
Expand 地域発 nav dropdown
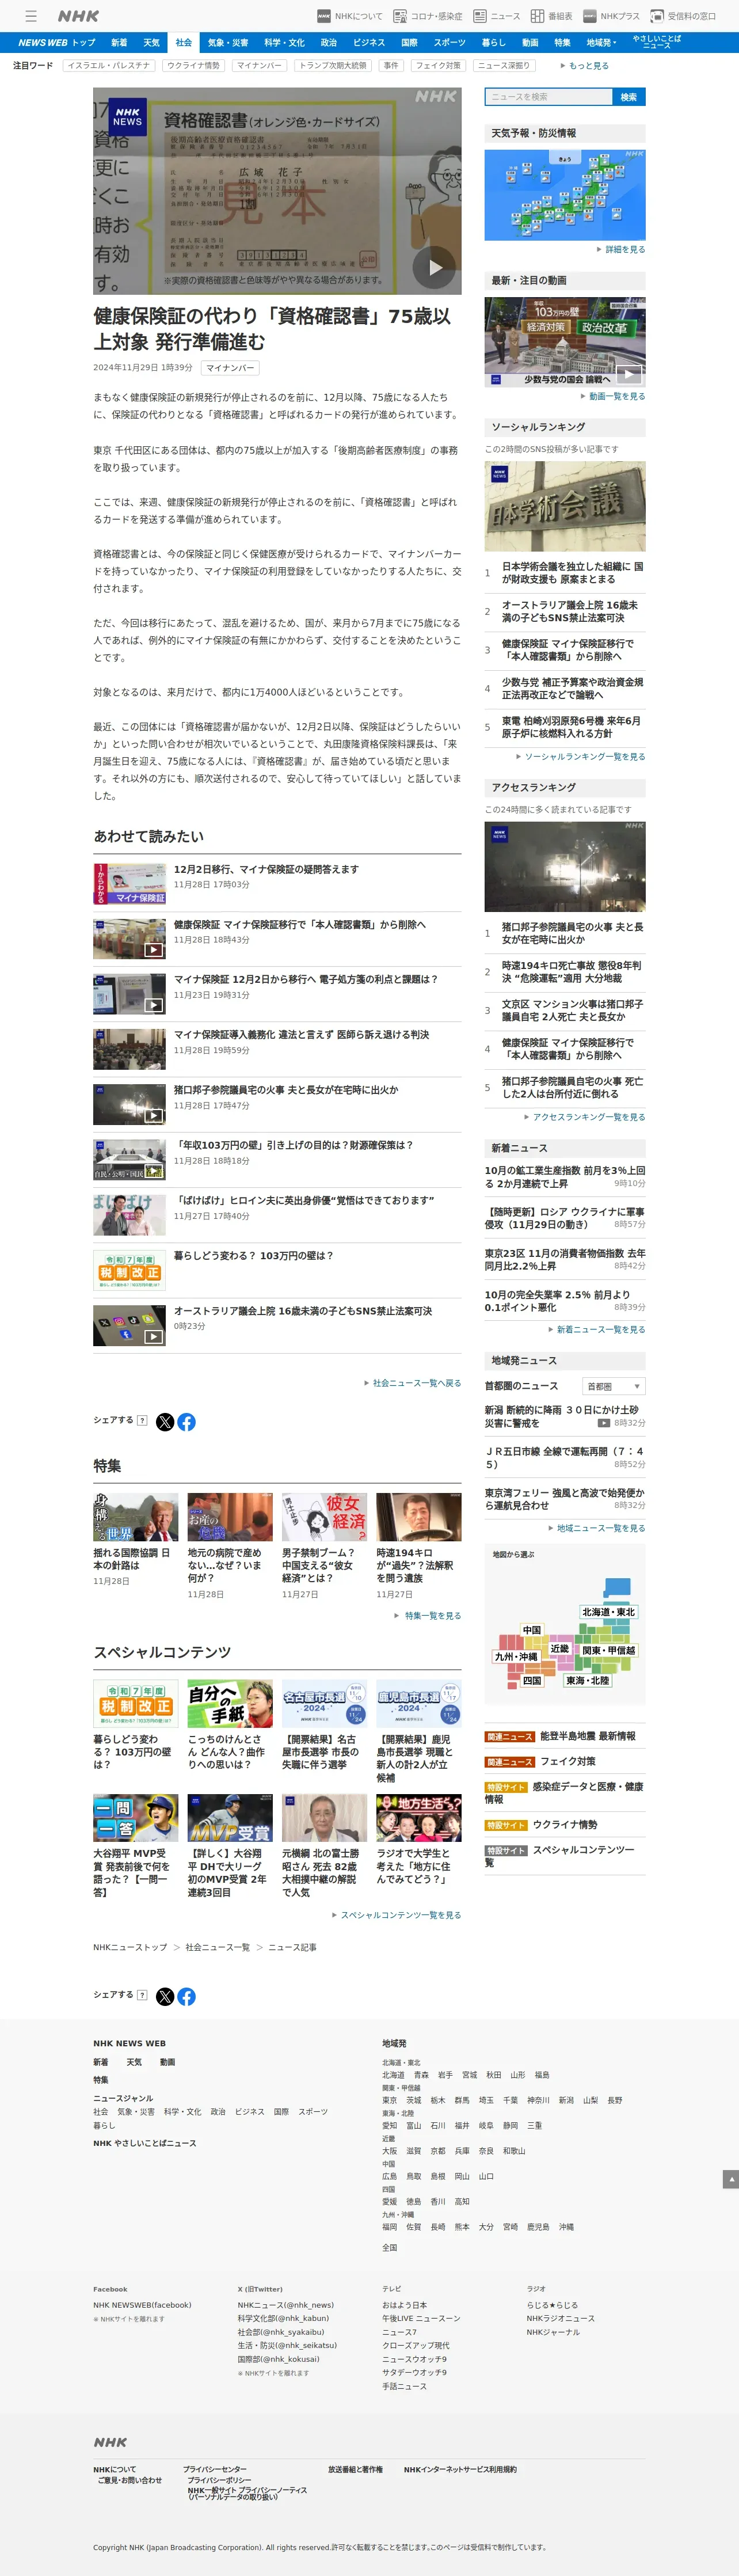point(601,43)
